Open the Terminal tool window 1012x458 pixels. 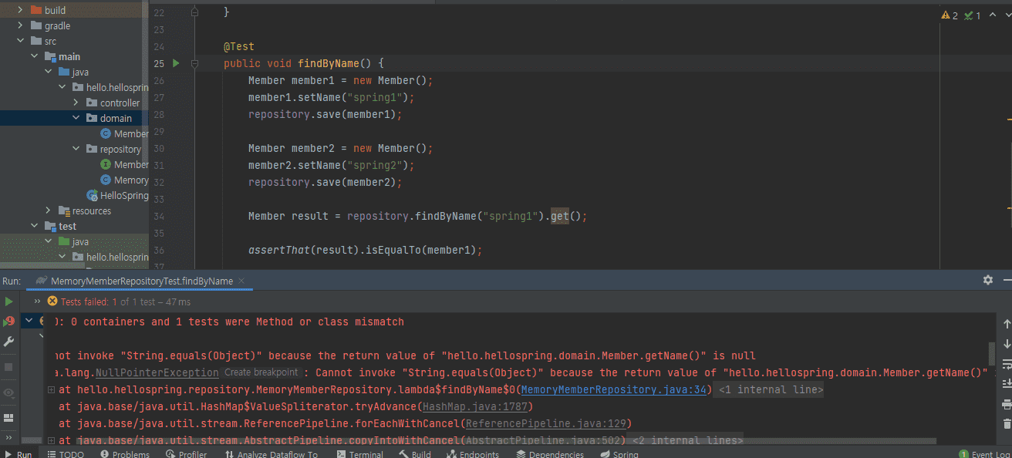click(359, 454)
